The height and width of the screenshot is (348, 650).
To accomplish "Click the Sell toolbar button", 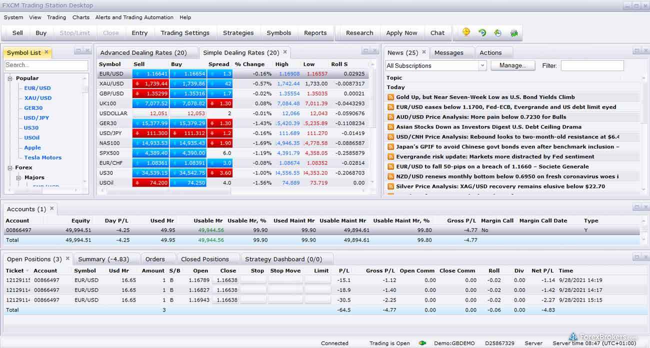I will point(17,33).
